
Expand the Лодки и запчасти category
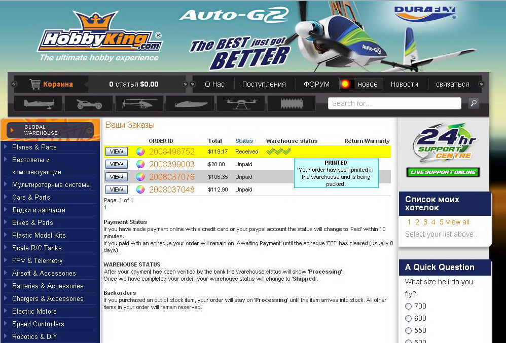point(39,210)
